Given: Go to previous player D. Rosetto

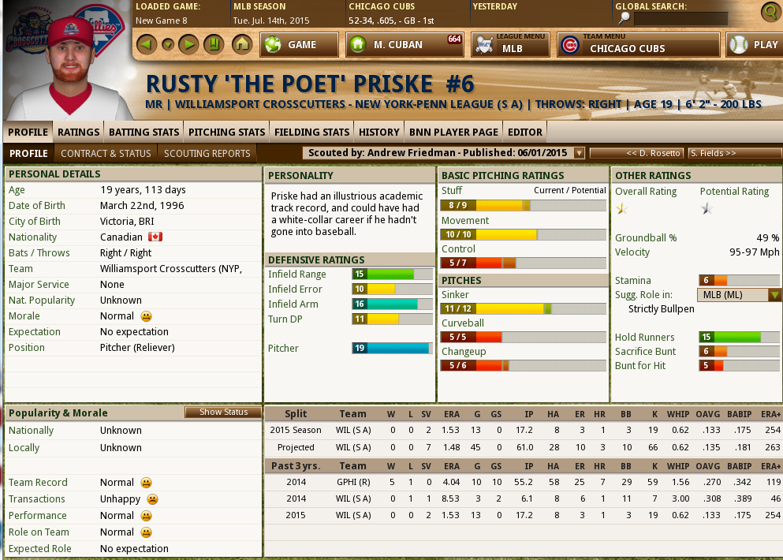Looking at the screenshot, I should pyautogui.click(x=636, y=153).
